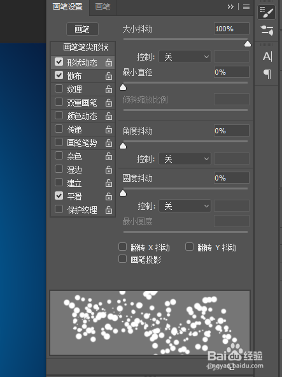Toggle lock icon for 画笔笔势

pyautogui.click(x=109, y=143)
